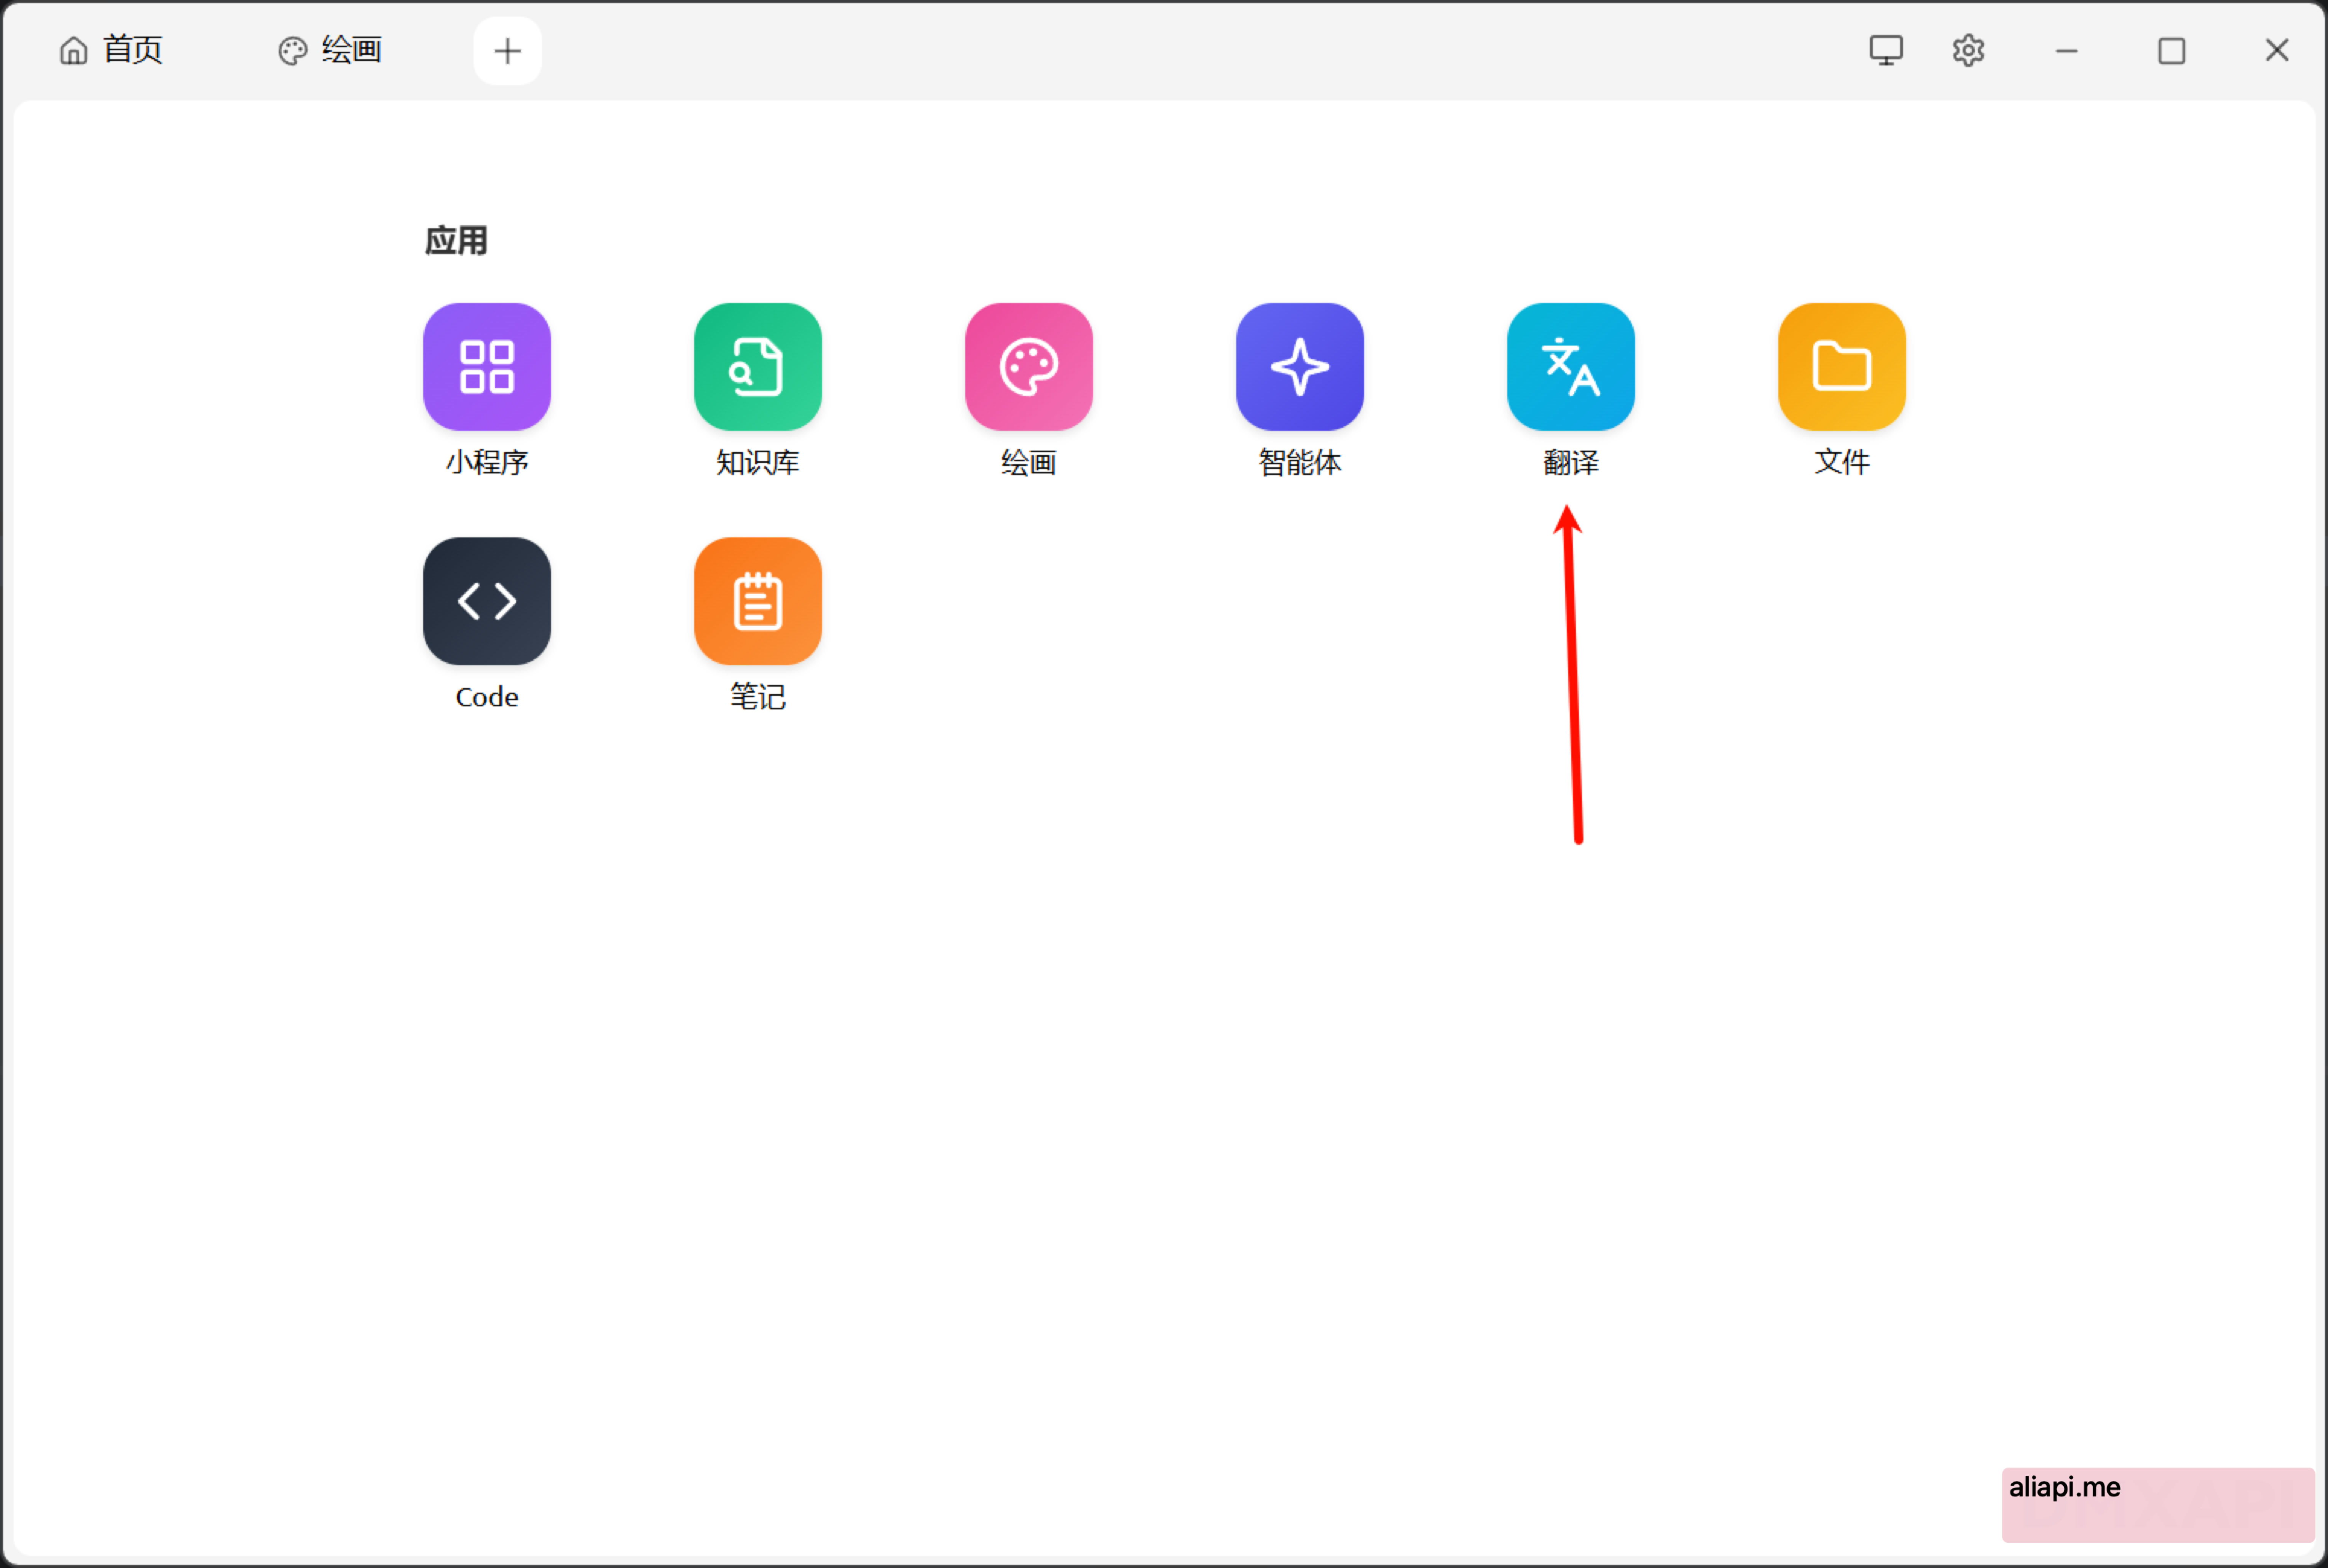Screen dimensions: 2328x1568
Task: Switch to the 首页 home tab
Action: [x=111, y=50]
